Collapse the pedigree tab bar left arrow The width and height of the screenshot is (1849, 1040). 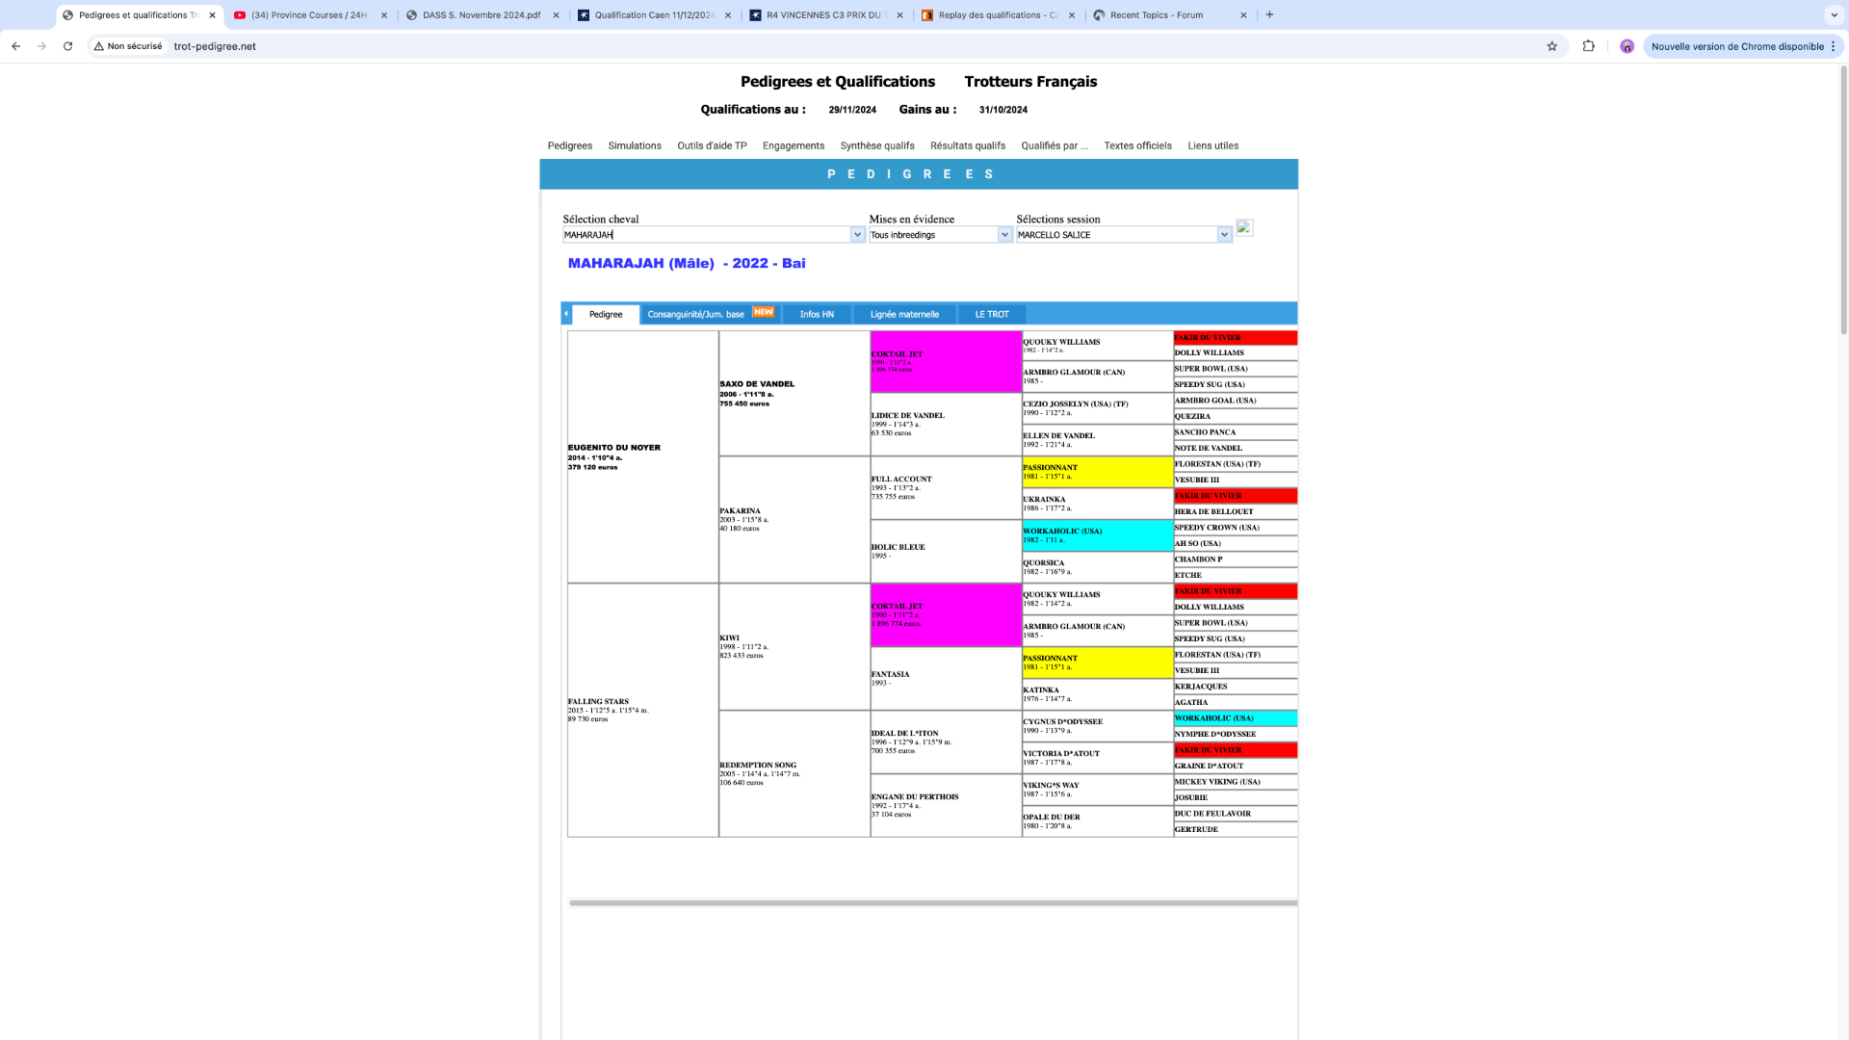[x=566, y=314]
